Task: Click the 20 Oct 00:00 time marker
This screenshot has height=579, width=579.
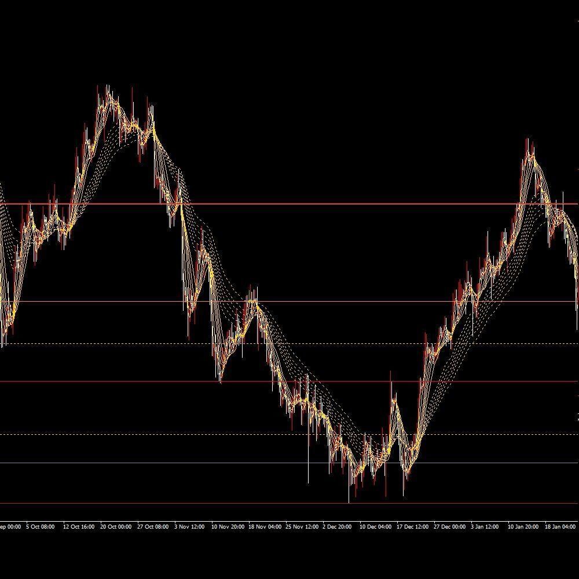Action: (x=116, y=526)
